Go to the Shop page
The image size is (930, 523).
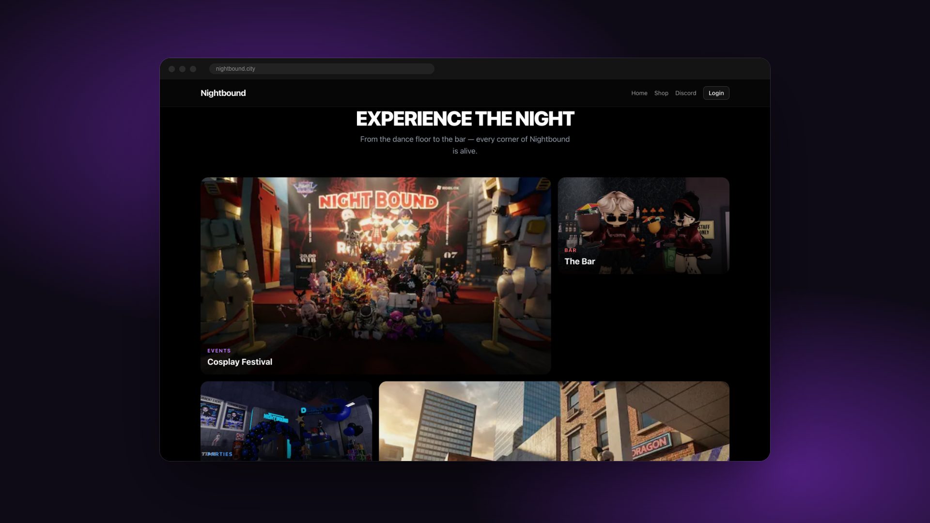661,93
